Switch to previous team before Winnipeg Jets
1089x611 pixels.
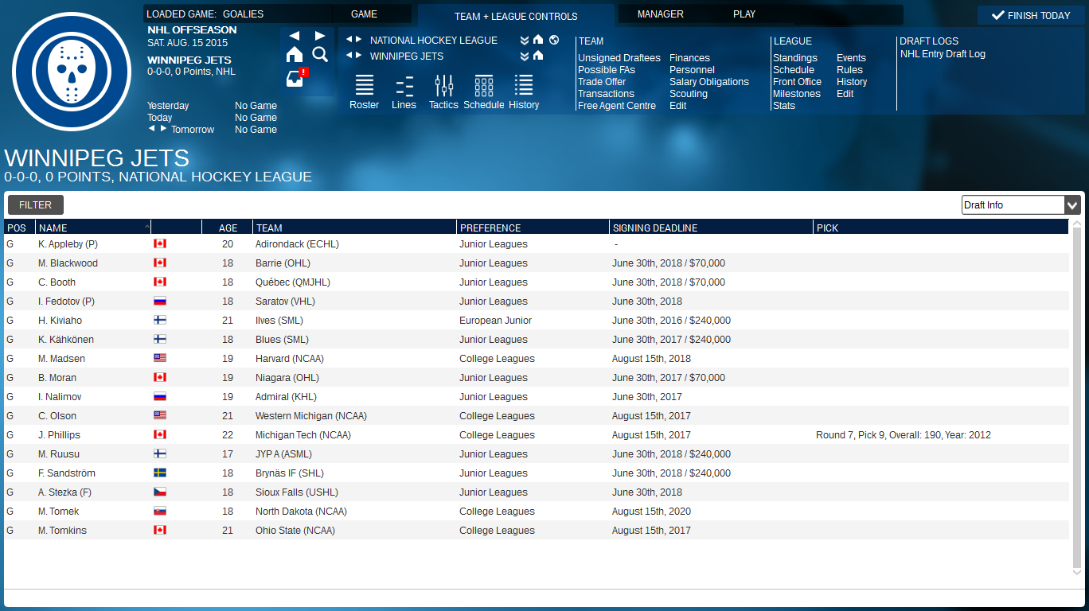349,56
